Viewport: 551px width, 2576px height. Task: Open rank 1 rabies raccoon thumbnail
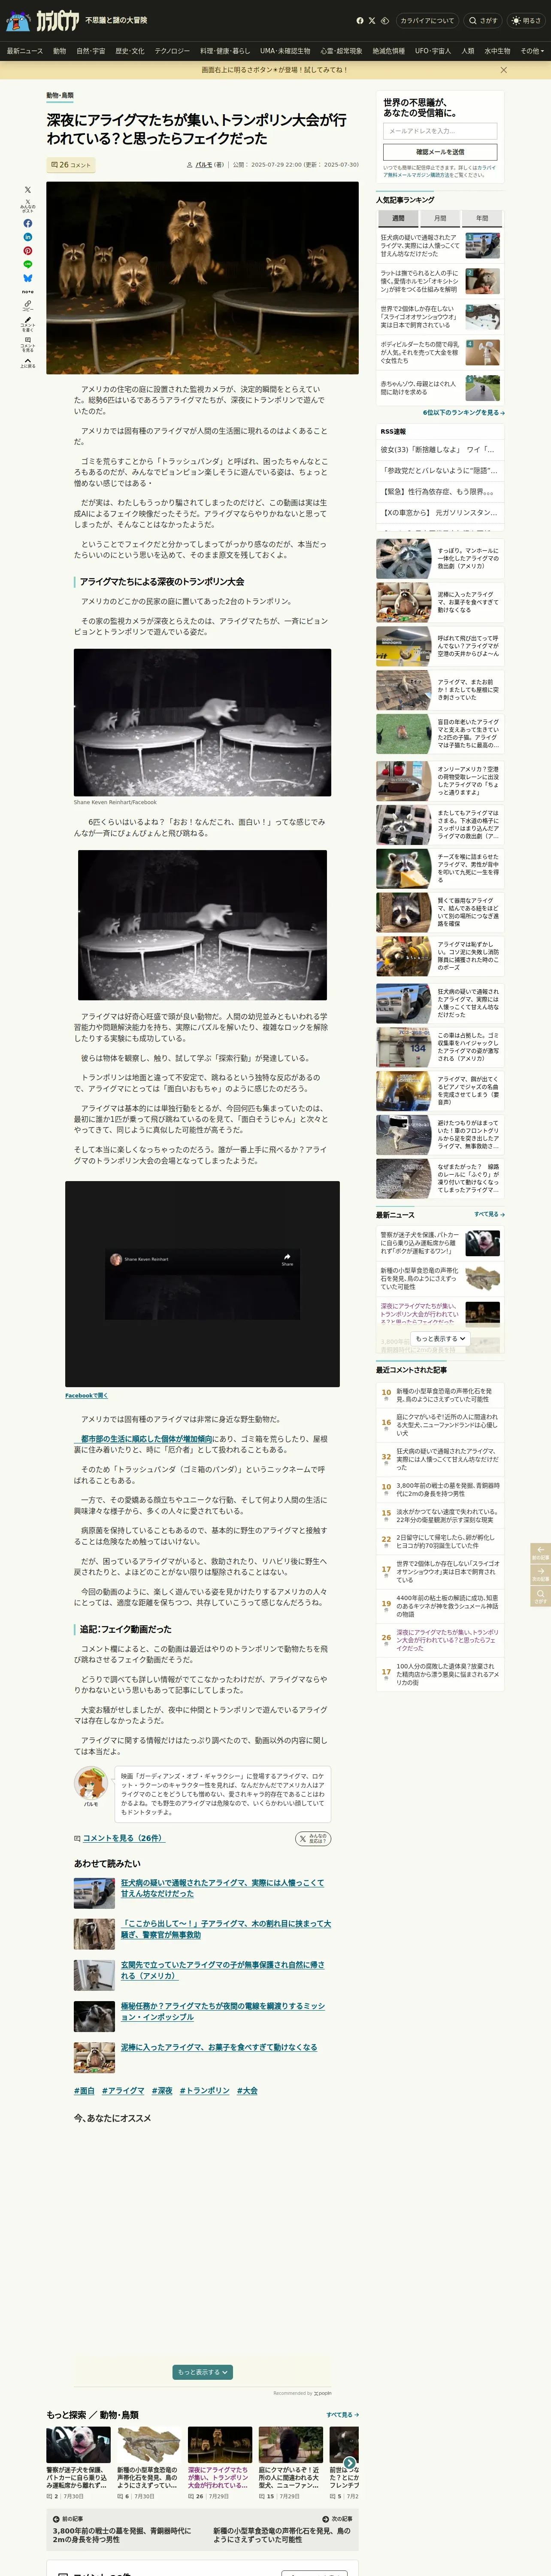(x=483, y=246)
